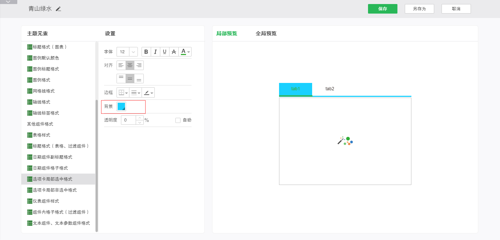
Task: Select 仪表组件样式 in the theme list
Action: [46, 201]
